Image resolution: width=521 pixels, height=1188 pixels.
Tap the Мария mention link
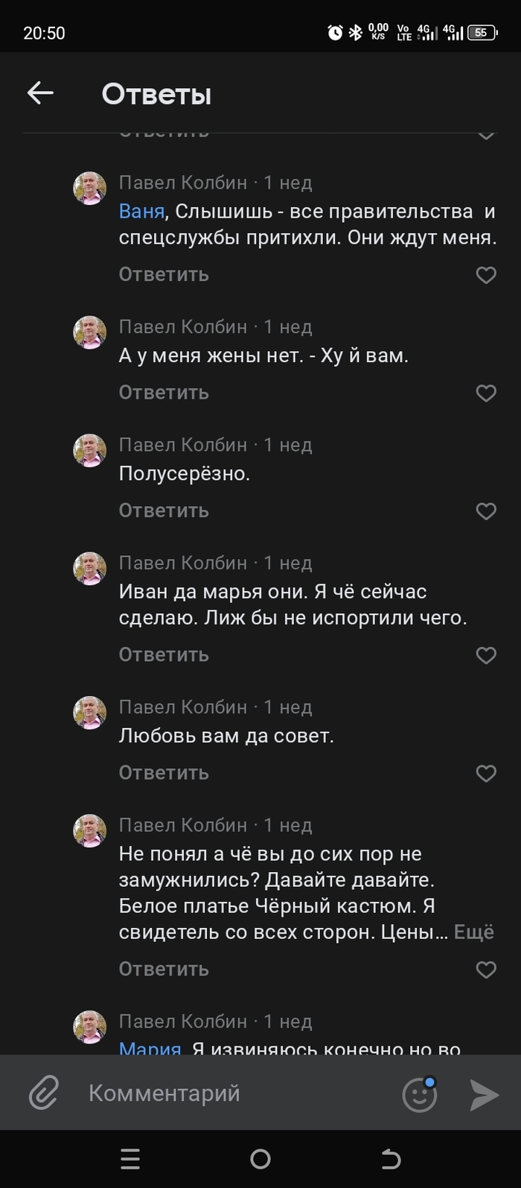click(x=150, y=1047)
